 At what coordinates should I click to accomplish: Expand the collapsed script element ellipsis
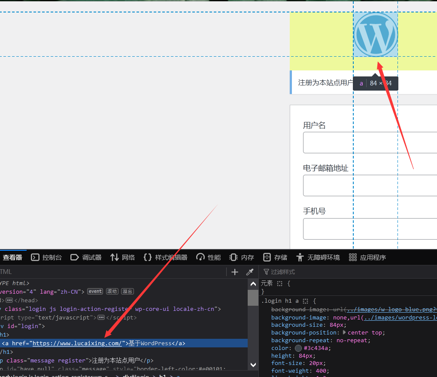101,317
